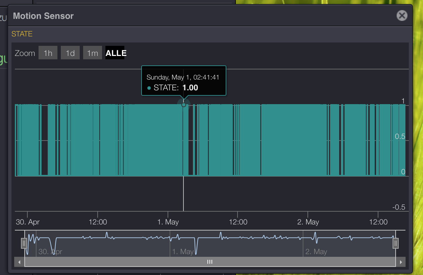Click the 0.5 y-axis label
The image size is (423, 275).
coord(400,136)
